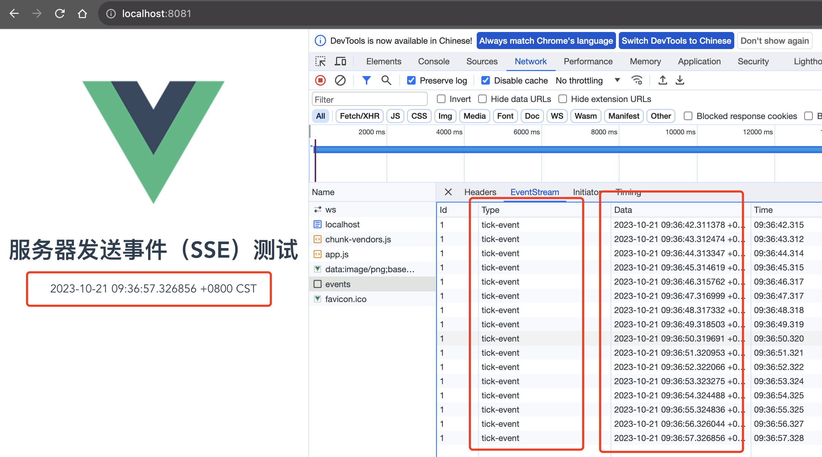Import HAR file

[662, 80]
